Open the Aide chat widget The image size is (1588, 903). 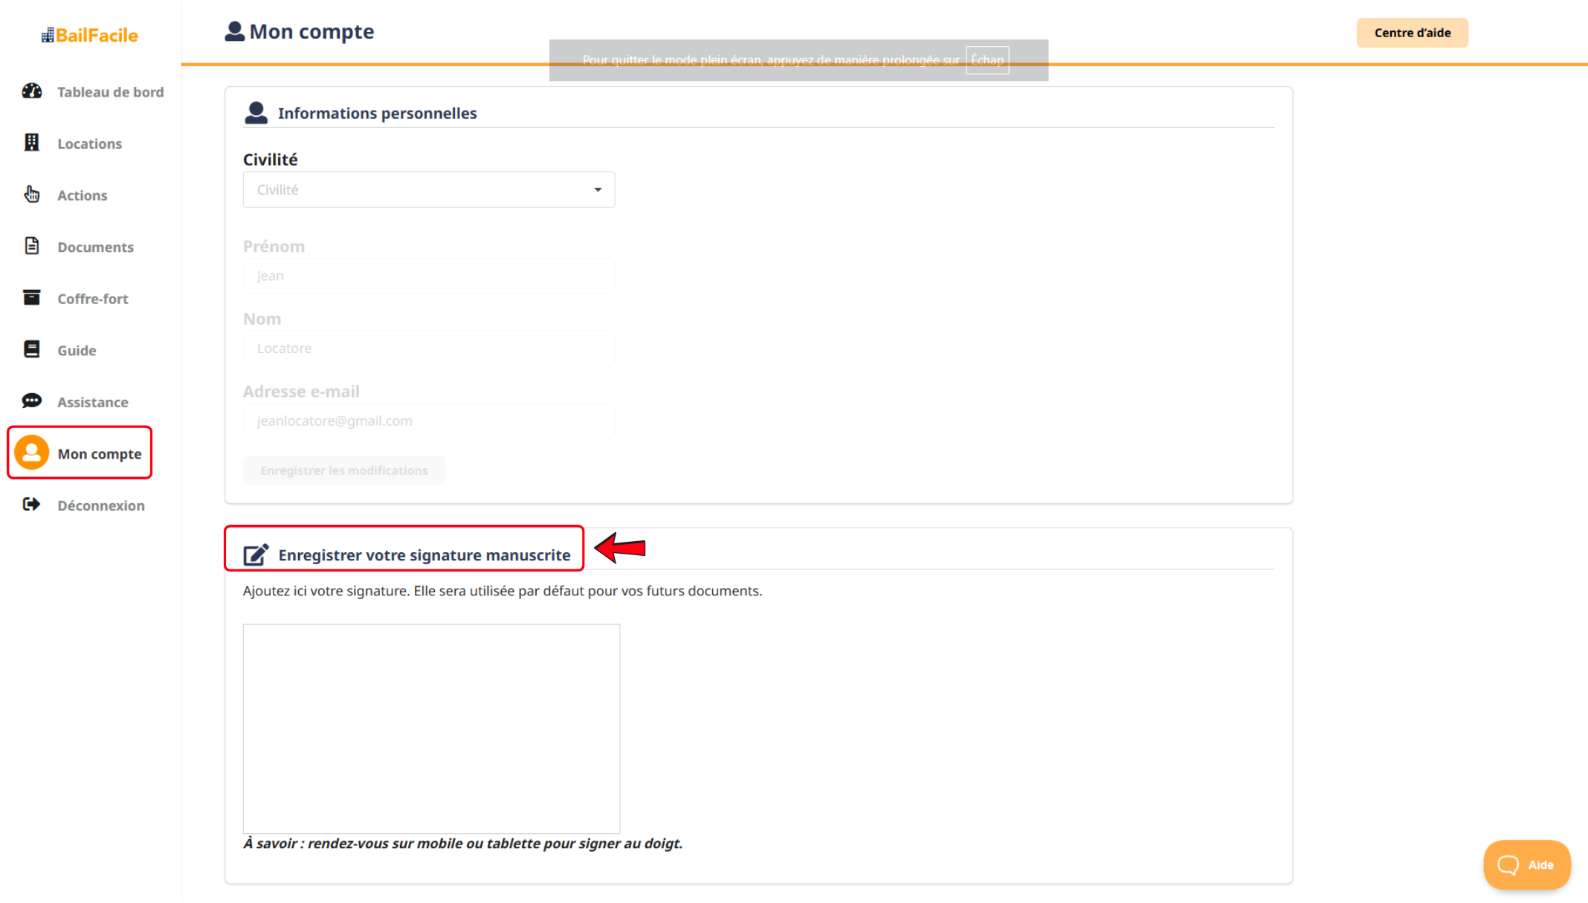click(1526, 864)
